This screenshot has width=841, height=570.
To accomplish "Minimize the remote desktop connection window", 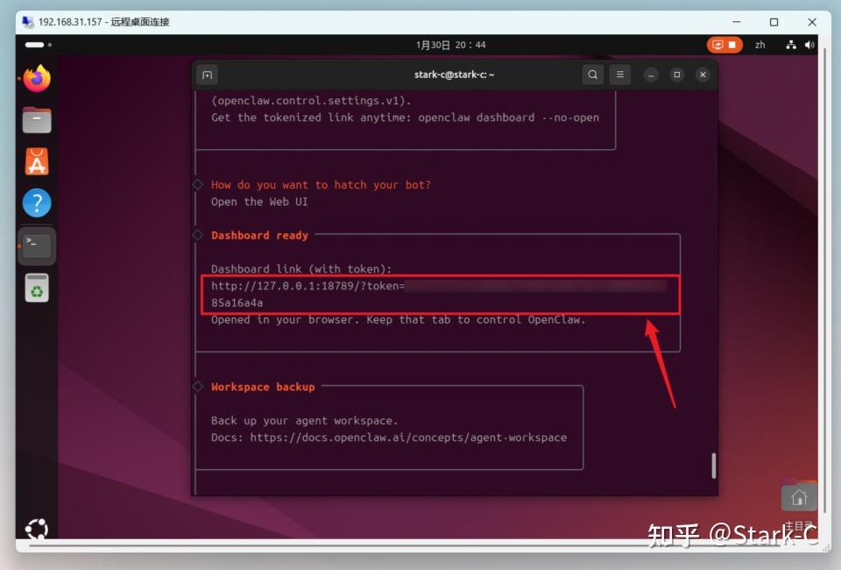I will coord(737,22).
